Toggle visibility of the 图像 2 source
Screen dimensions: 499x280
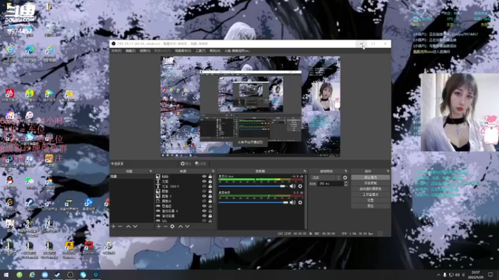[x=205, y=196]
